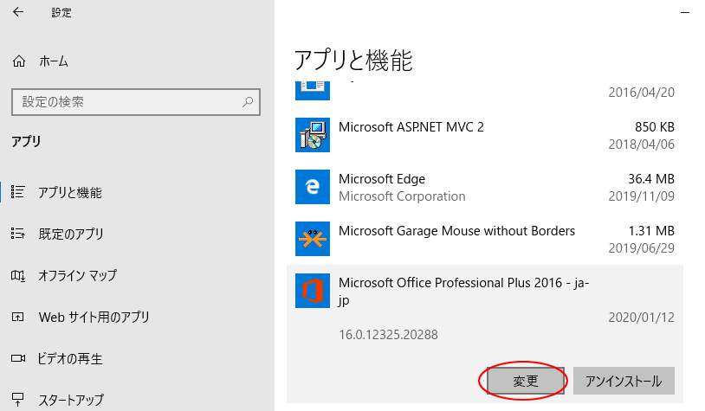705x411 pixels.
Task: Click the 設定 window title text
Action: (61, 13)
